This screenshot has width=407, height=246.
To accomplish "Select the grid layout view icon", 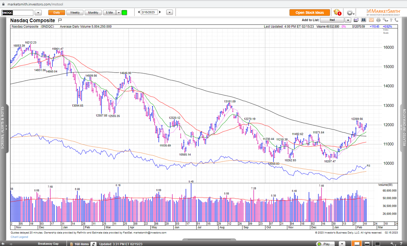I will click(363, 20).
